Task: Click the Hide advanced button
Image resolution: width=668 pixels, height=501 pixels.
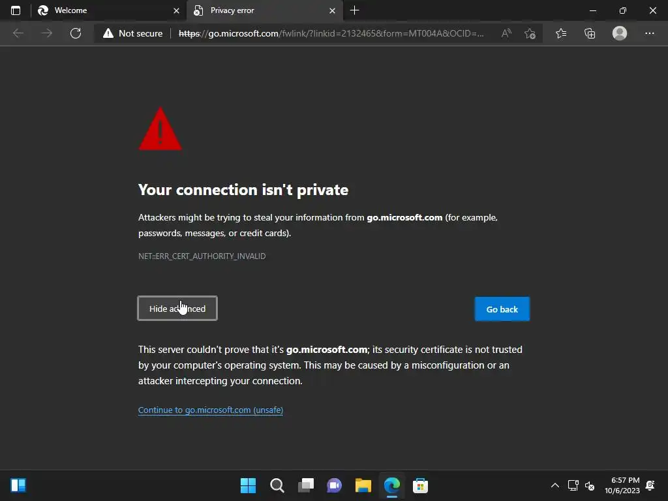Action: click(177, 309)
